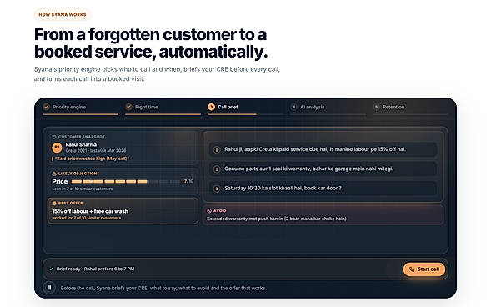Click script line number 3 badge
Screen dimensions: 491x307
[x=217, y=189]
